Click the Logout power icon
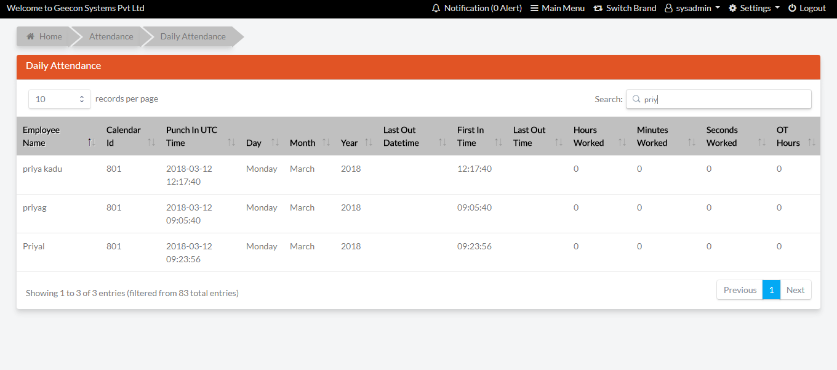837x370 pixels. (x=792, y=9)
